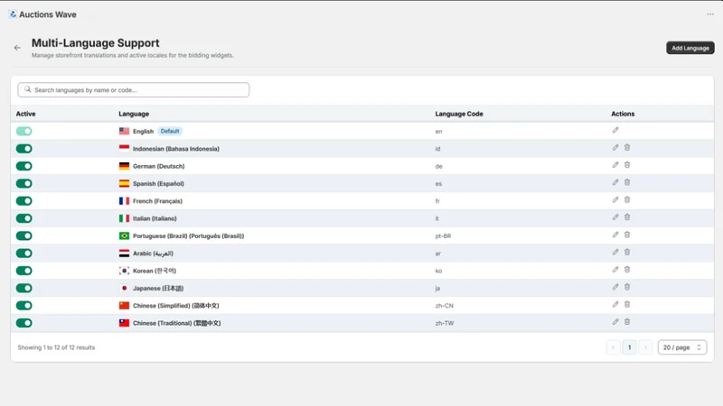Open the three-dot more options menu

coord(710,14)
